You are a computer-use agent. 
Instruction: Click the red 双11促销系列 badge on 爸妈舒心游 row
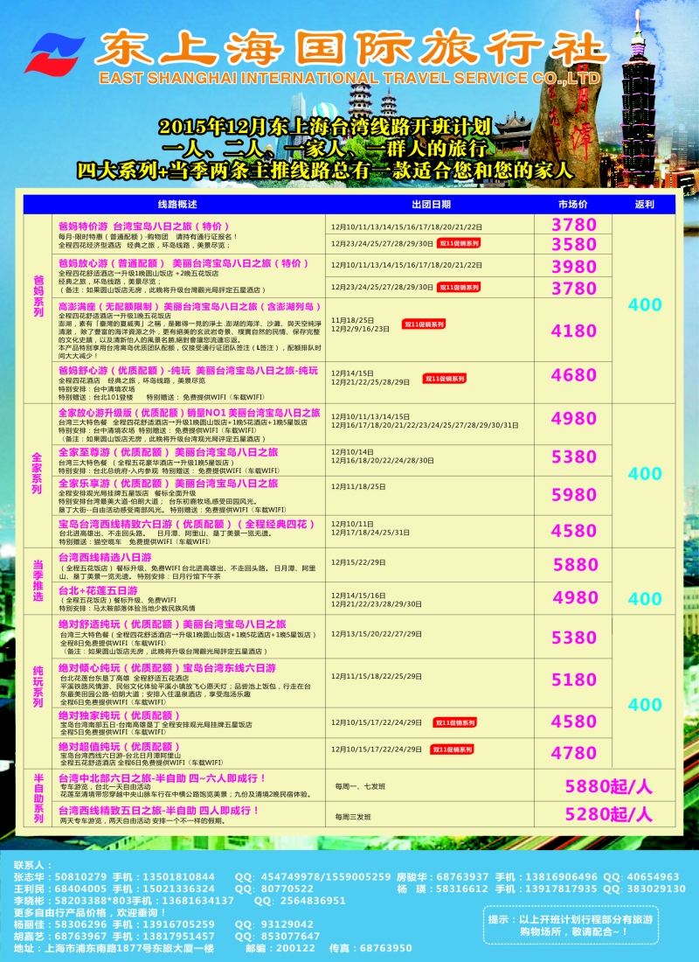click(445, 379)
